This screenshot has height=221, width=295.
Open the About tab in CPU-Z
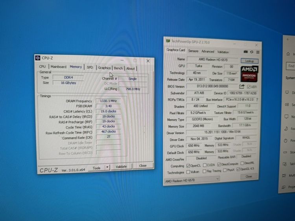[x=130, y=69]
